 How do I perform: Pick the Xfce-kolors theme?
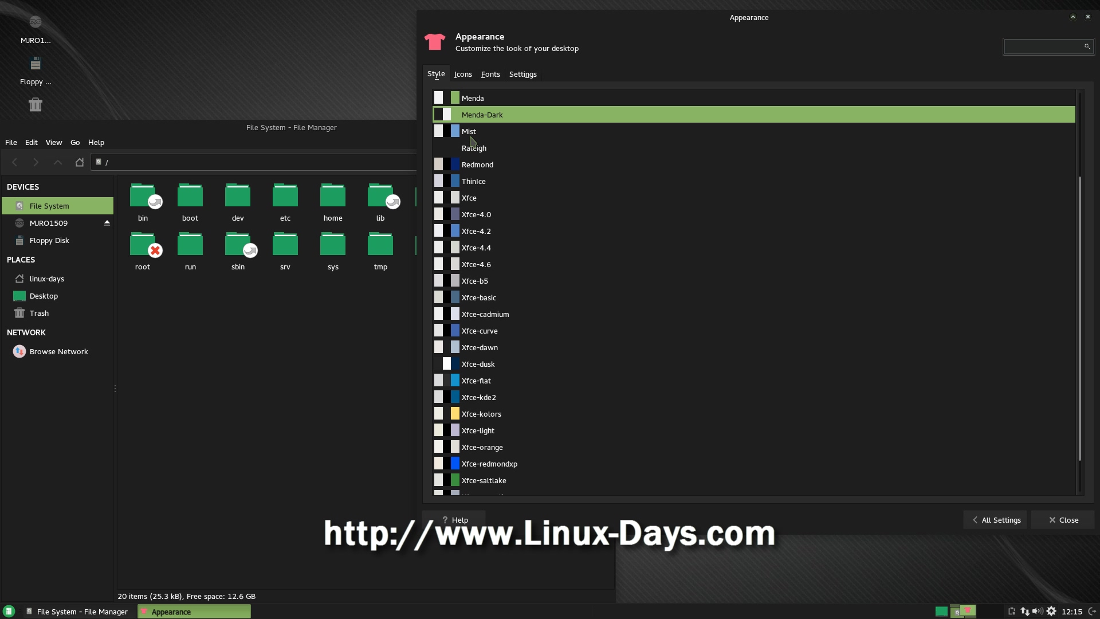[x=754, y=414]
